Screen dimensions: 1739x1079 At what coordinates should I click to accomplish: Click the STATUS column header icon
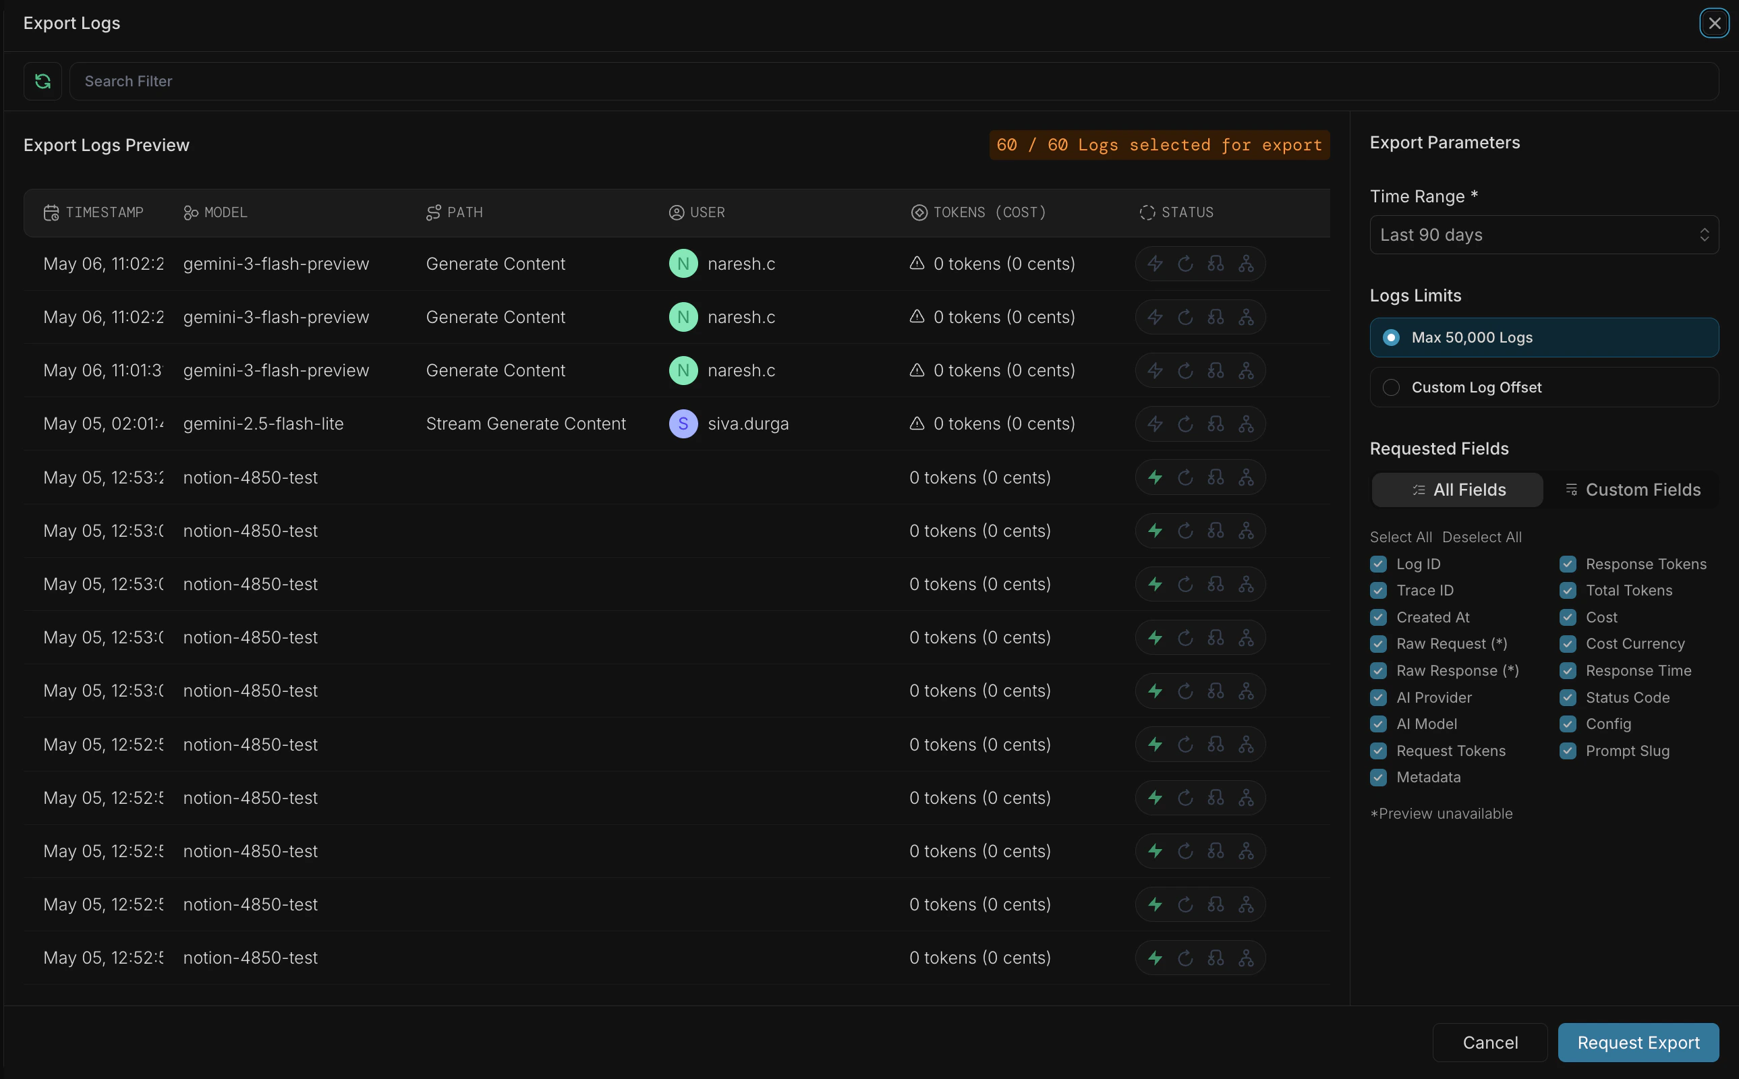1147,212
